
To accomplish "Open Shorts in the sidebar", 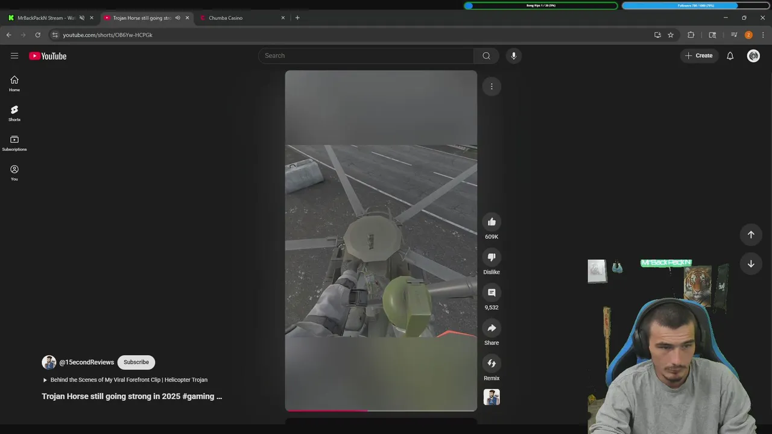I will point(14,113).
